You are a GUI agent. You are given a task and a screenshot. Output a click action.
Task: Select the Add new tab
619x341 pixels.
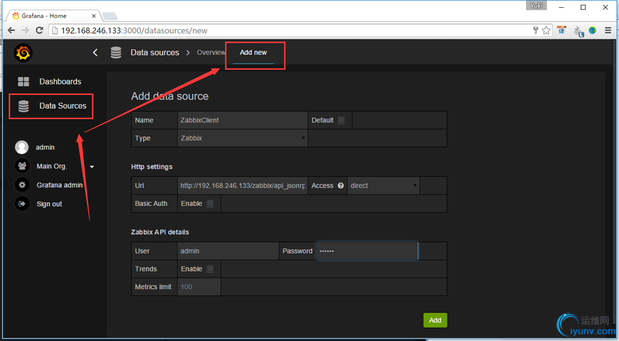coord(253,53)
